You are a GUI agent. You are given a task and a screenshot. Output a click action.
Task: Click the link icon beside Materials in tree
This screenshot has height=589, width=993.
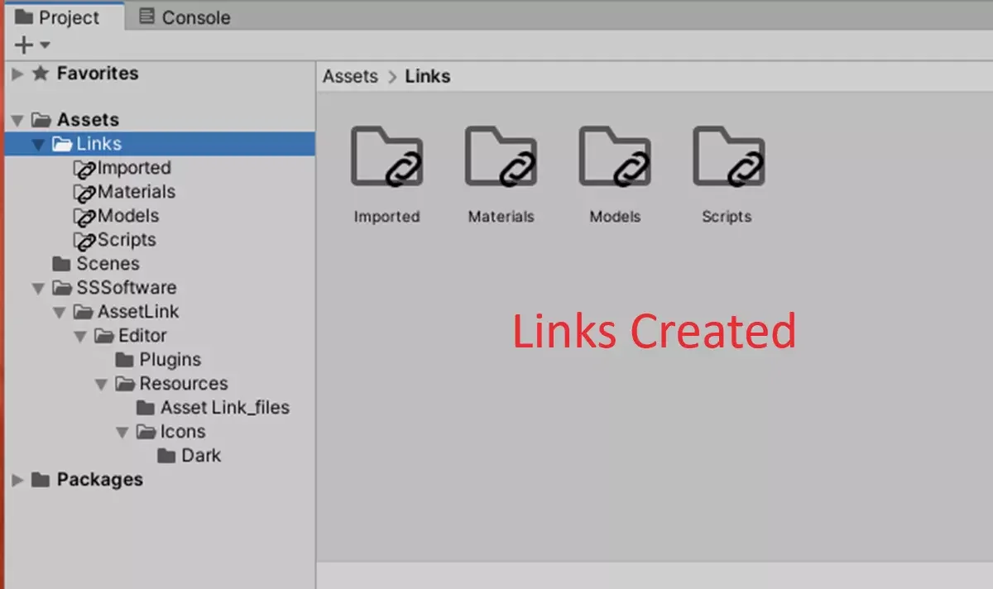(84, 193)
